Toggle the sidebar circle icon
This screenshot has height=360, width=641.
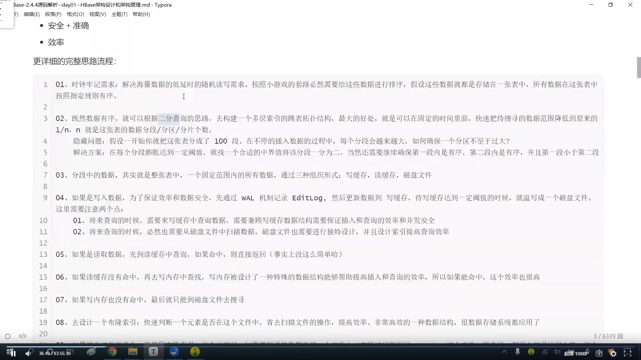pyautogui.click(x=8, y=336)
